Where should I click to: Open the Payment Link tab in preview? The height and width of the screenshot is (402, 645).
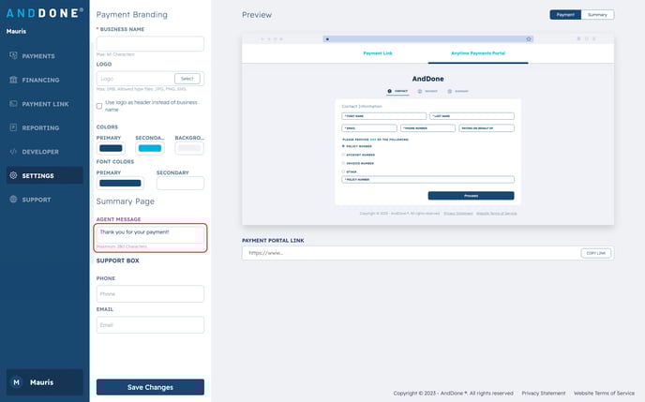[378, 53]
